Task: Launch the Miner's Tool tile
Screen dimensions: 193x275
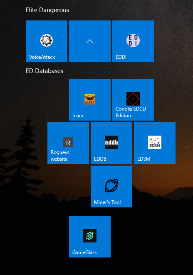Action: pyautogui.click(x=111, y=187)
